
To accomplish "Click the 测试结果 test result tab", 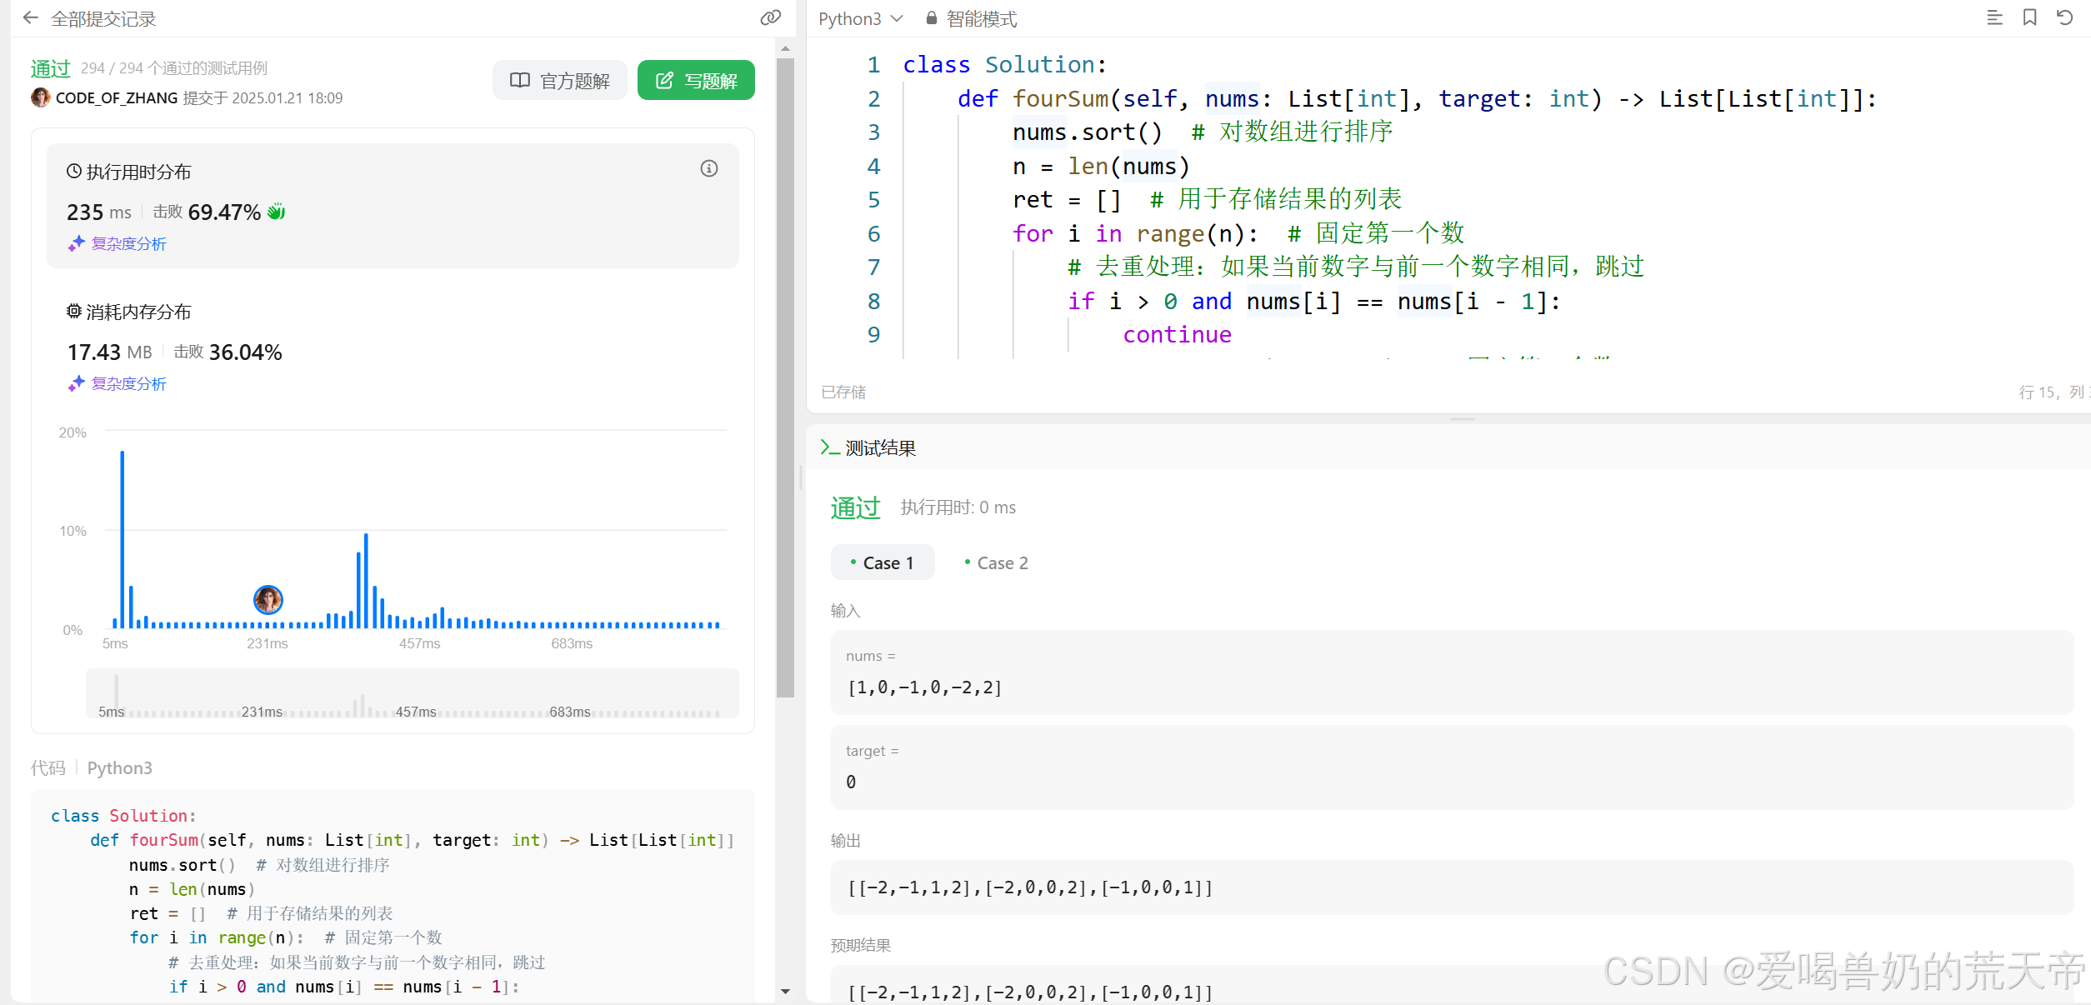I will click(868, 448).
